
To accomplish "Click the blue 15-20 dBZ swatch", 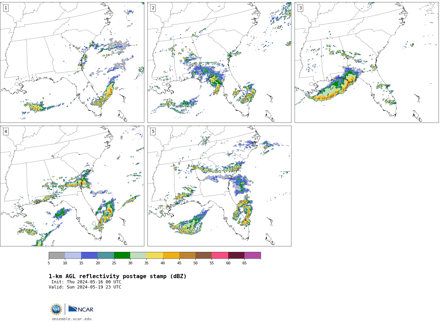I will coord(89,255).
